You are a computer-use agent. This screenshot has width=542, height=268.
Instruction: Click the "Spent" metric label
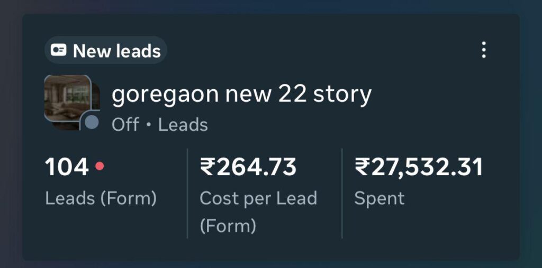pos(379,198)
